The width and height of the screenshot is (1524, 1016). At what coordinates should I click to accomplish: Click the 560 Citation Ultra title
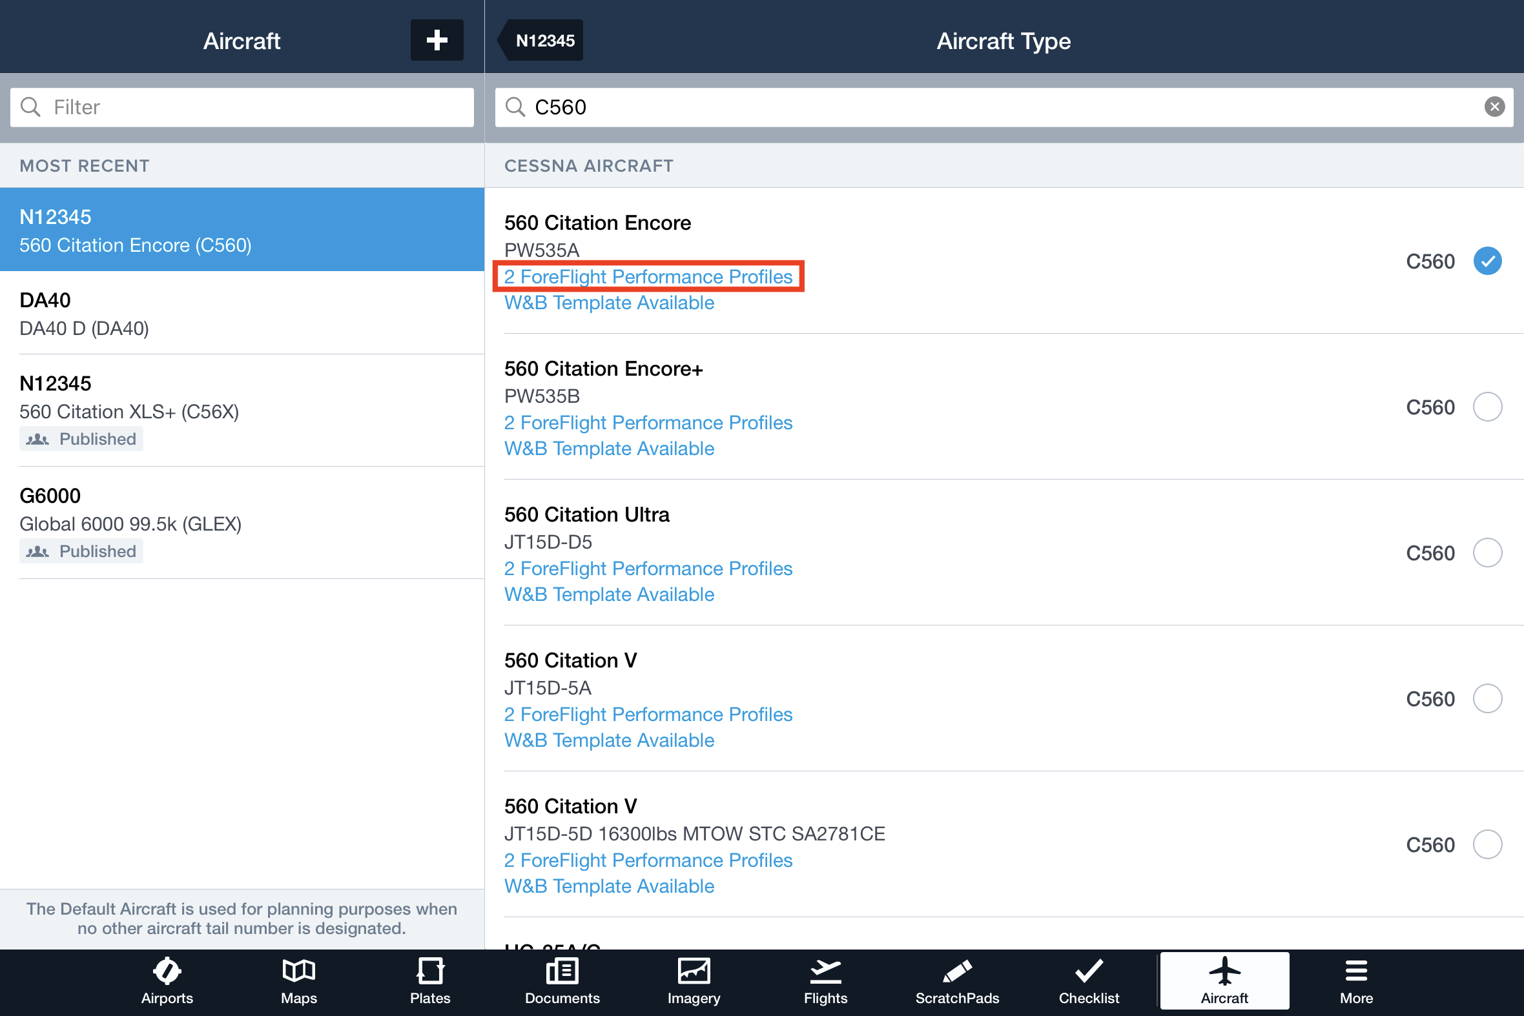[586, 514]
